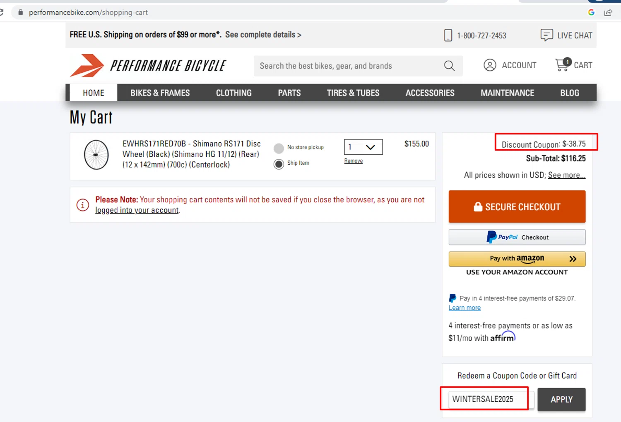Click the My Cart heading
The height and width of the screenshot is (422, 621).
click(91, 117)
